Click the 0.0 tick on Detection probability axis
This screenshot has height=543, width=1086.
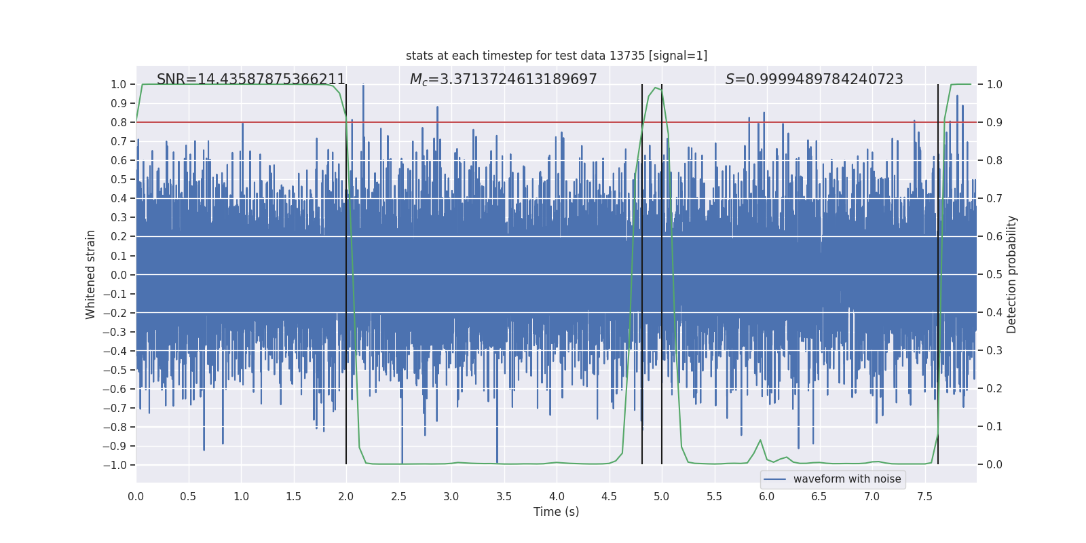tap(994, 465)
